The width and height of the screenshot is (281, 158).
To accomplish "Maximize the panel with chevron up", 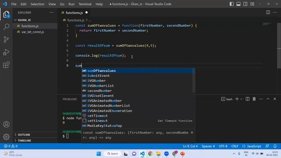I will point(268,99).
